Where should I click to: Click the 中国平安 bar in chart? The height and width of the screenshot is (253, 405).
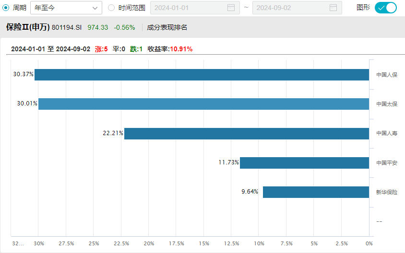(305, 163)
